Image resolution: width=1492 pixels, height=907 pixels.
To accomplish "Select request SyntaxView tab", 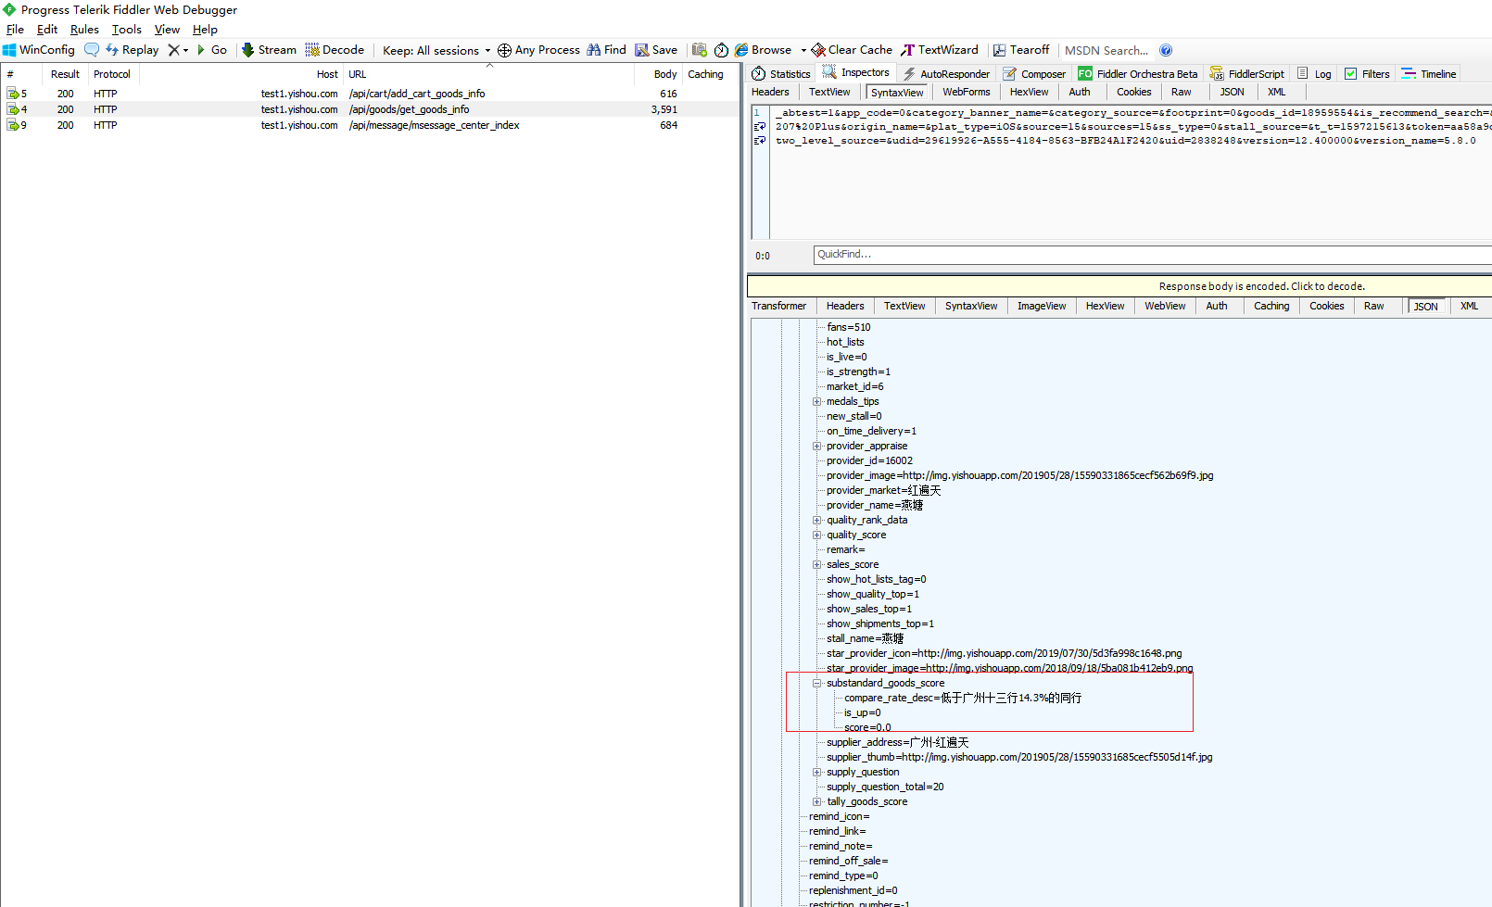I will (897, 93).
